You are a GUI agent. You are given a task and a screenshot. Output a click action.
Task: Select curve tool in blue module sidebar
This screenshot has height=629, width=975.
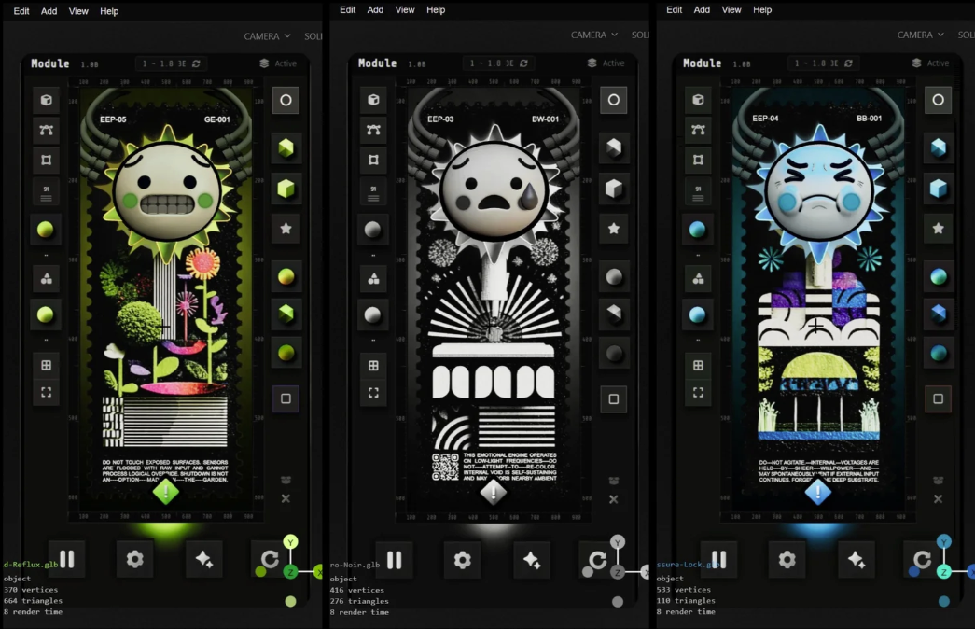click(698, 130)
